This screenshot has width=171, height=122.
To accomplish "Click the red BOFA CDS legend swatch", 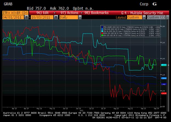I will (x=102, y=33).
